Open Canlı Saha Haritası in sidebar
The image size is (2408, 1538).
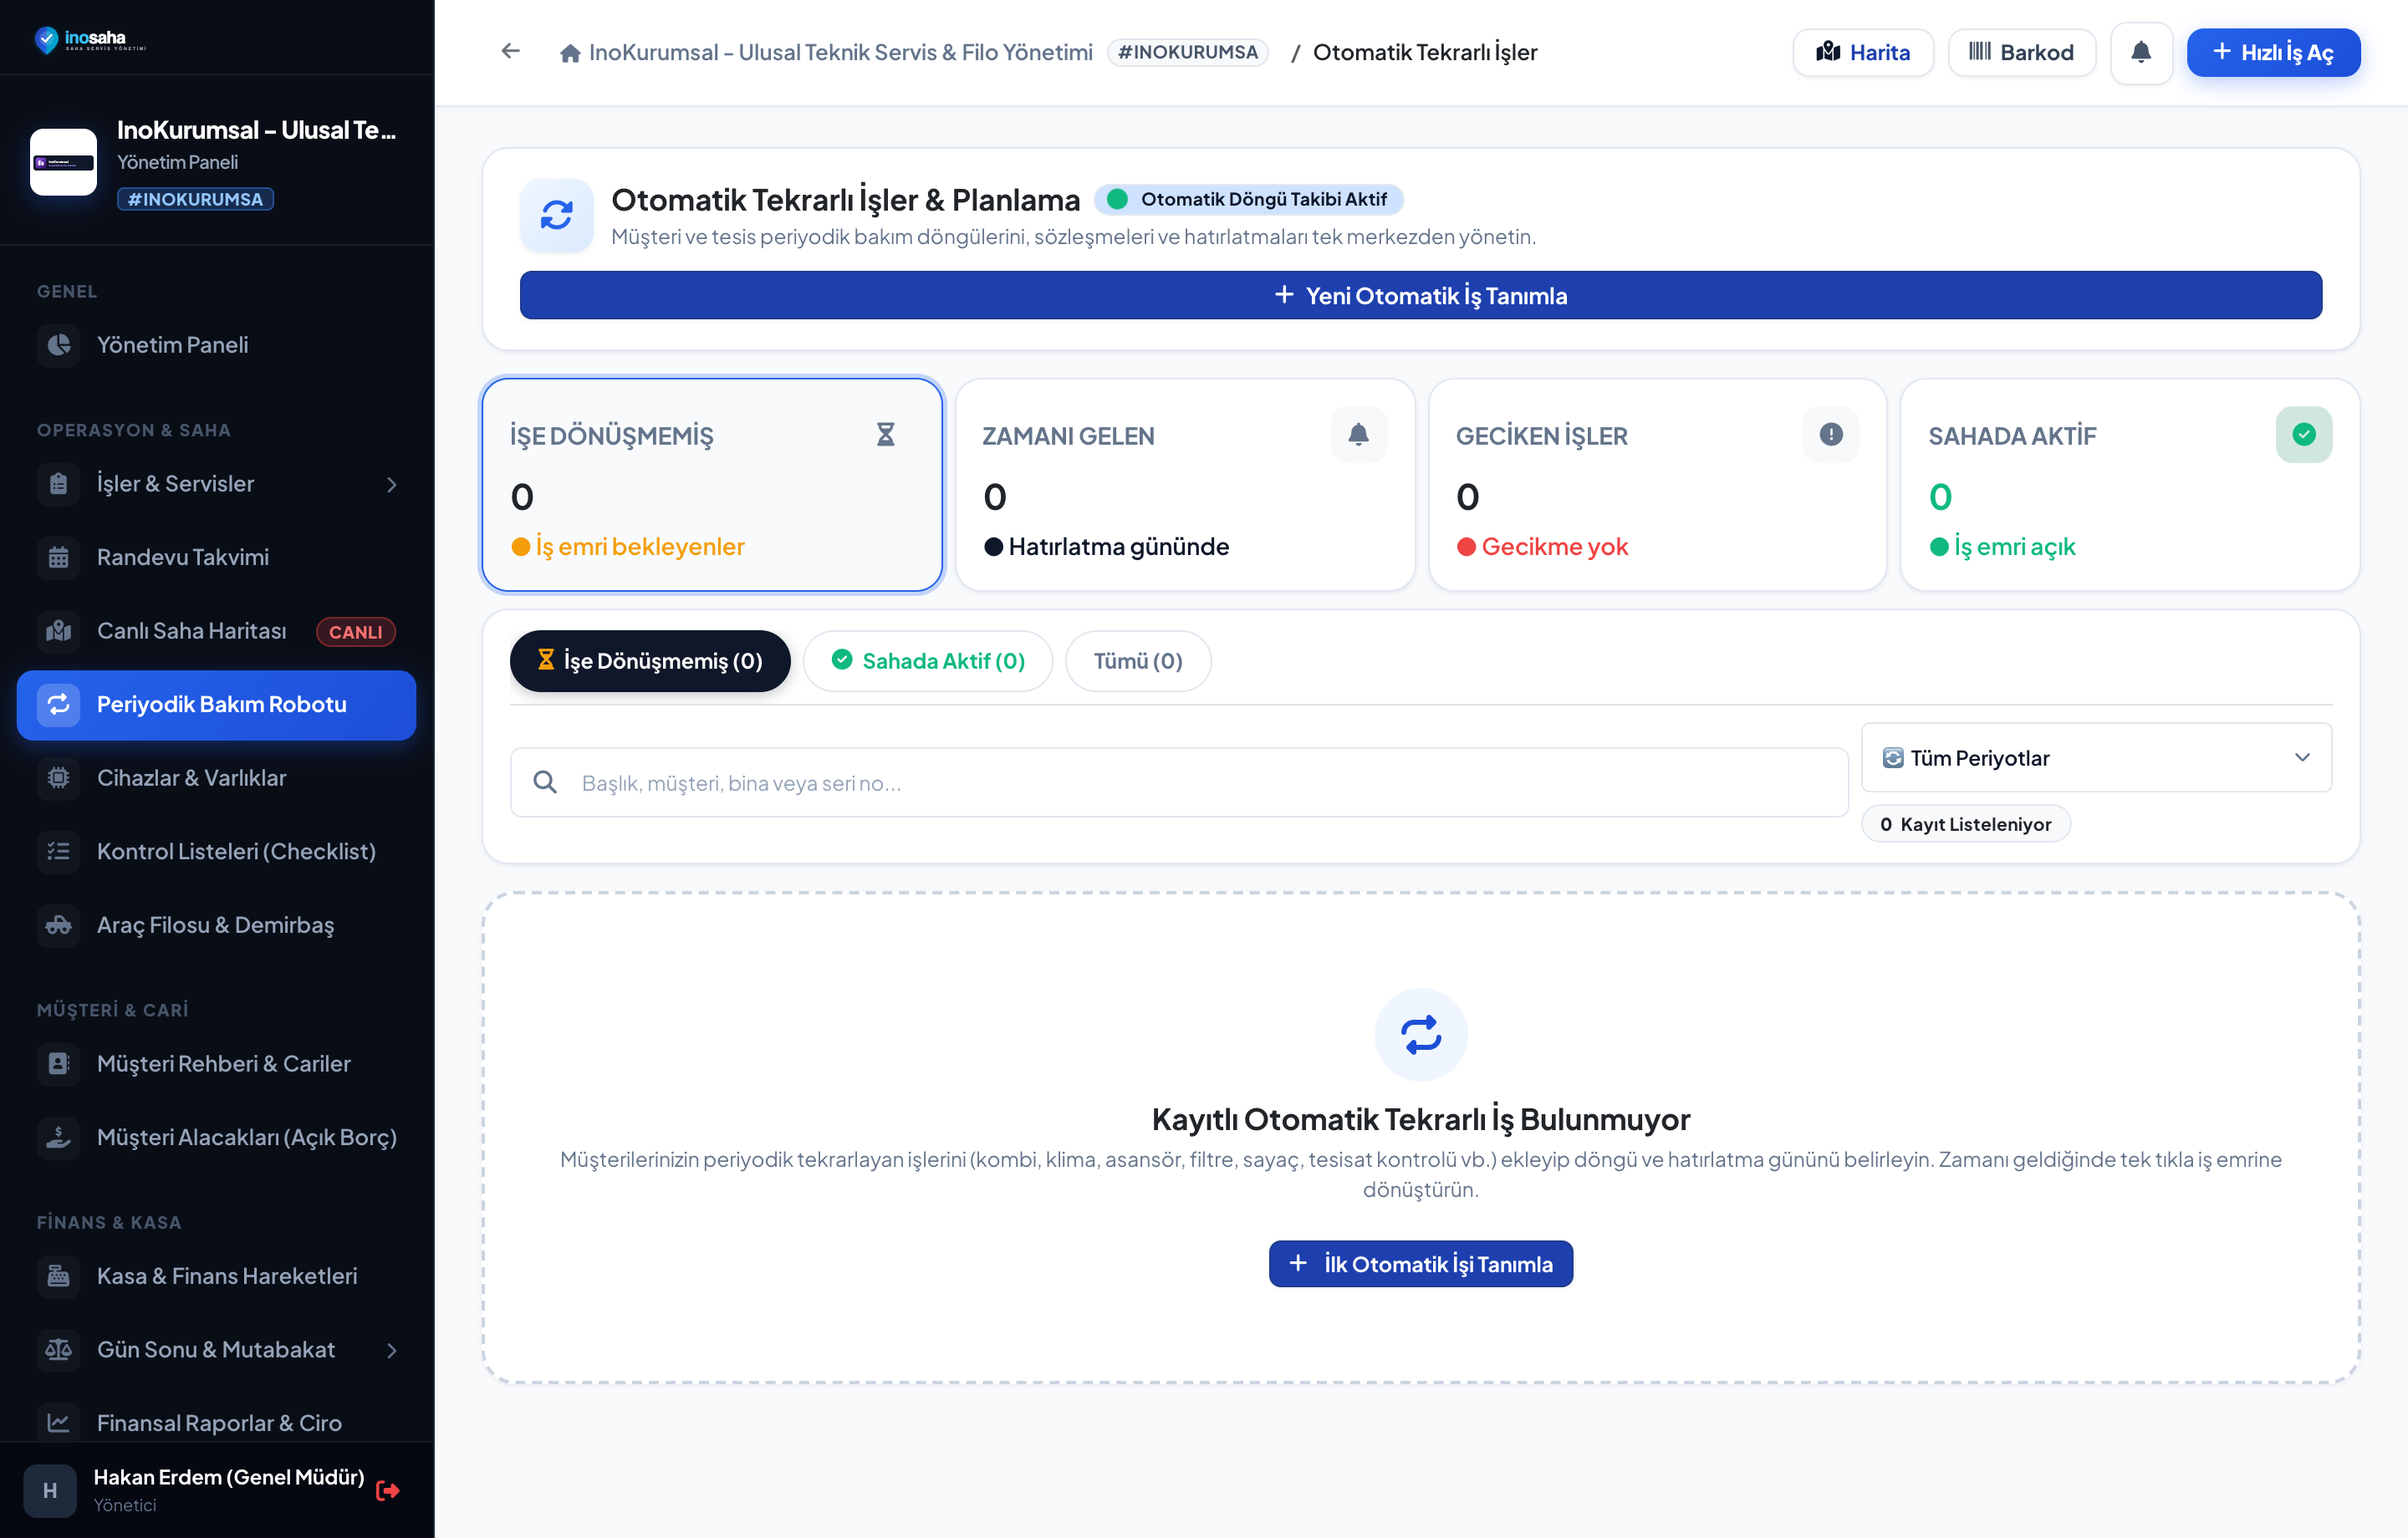click(216, 631)
